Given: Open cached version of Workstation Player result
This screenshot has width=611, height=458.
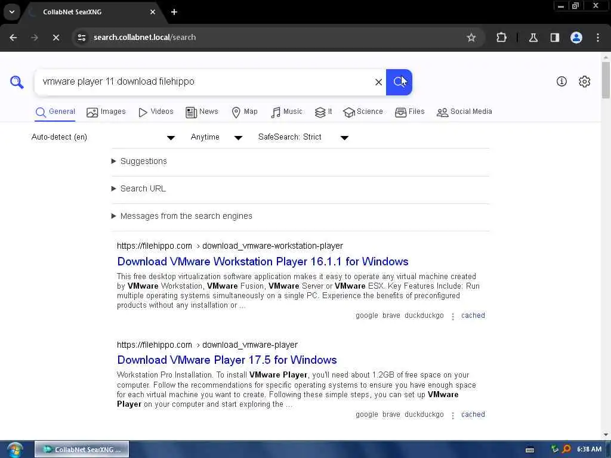Looking at the screenshot, I should tap(473, 315).
